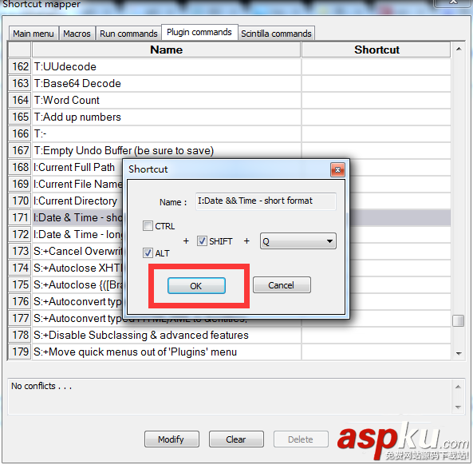The width and height of the screenshot is (473, 465).
Task: Confirm the shortcut with OK
Action: coord(196,285)
